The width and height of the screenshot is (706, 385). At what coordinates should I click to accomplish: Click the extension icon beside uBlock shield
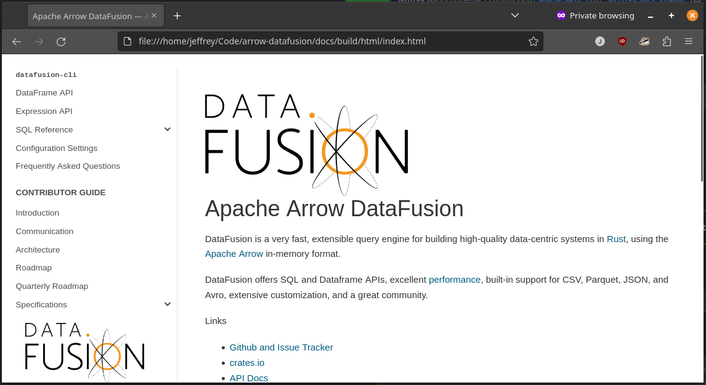[x=644, y=41]
